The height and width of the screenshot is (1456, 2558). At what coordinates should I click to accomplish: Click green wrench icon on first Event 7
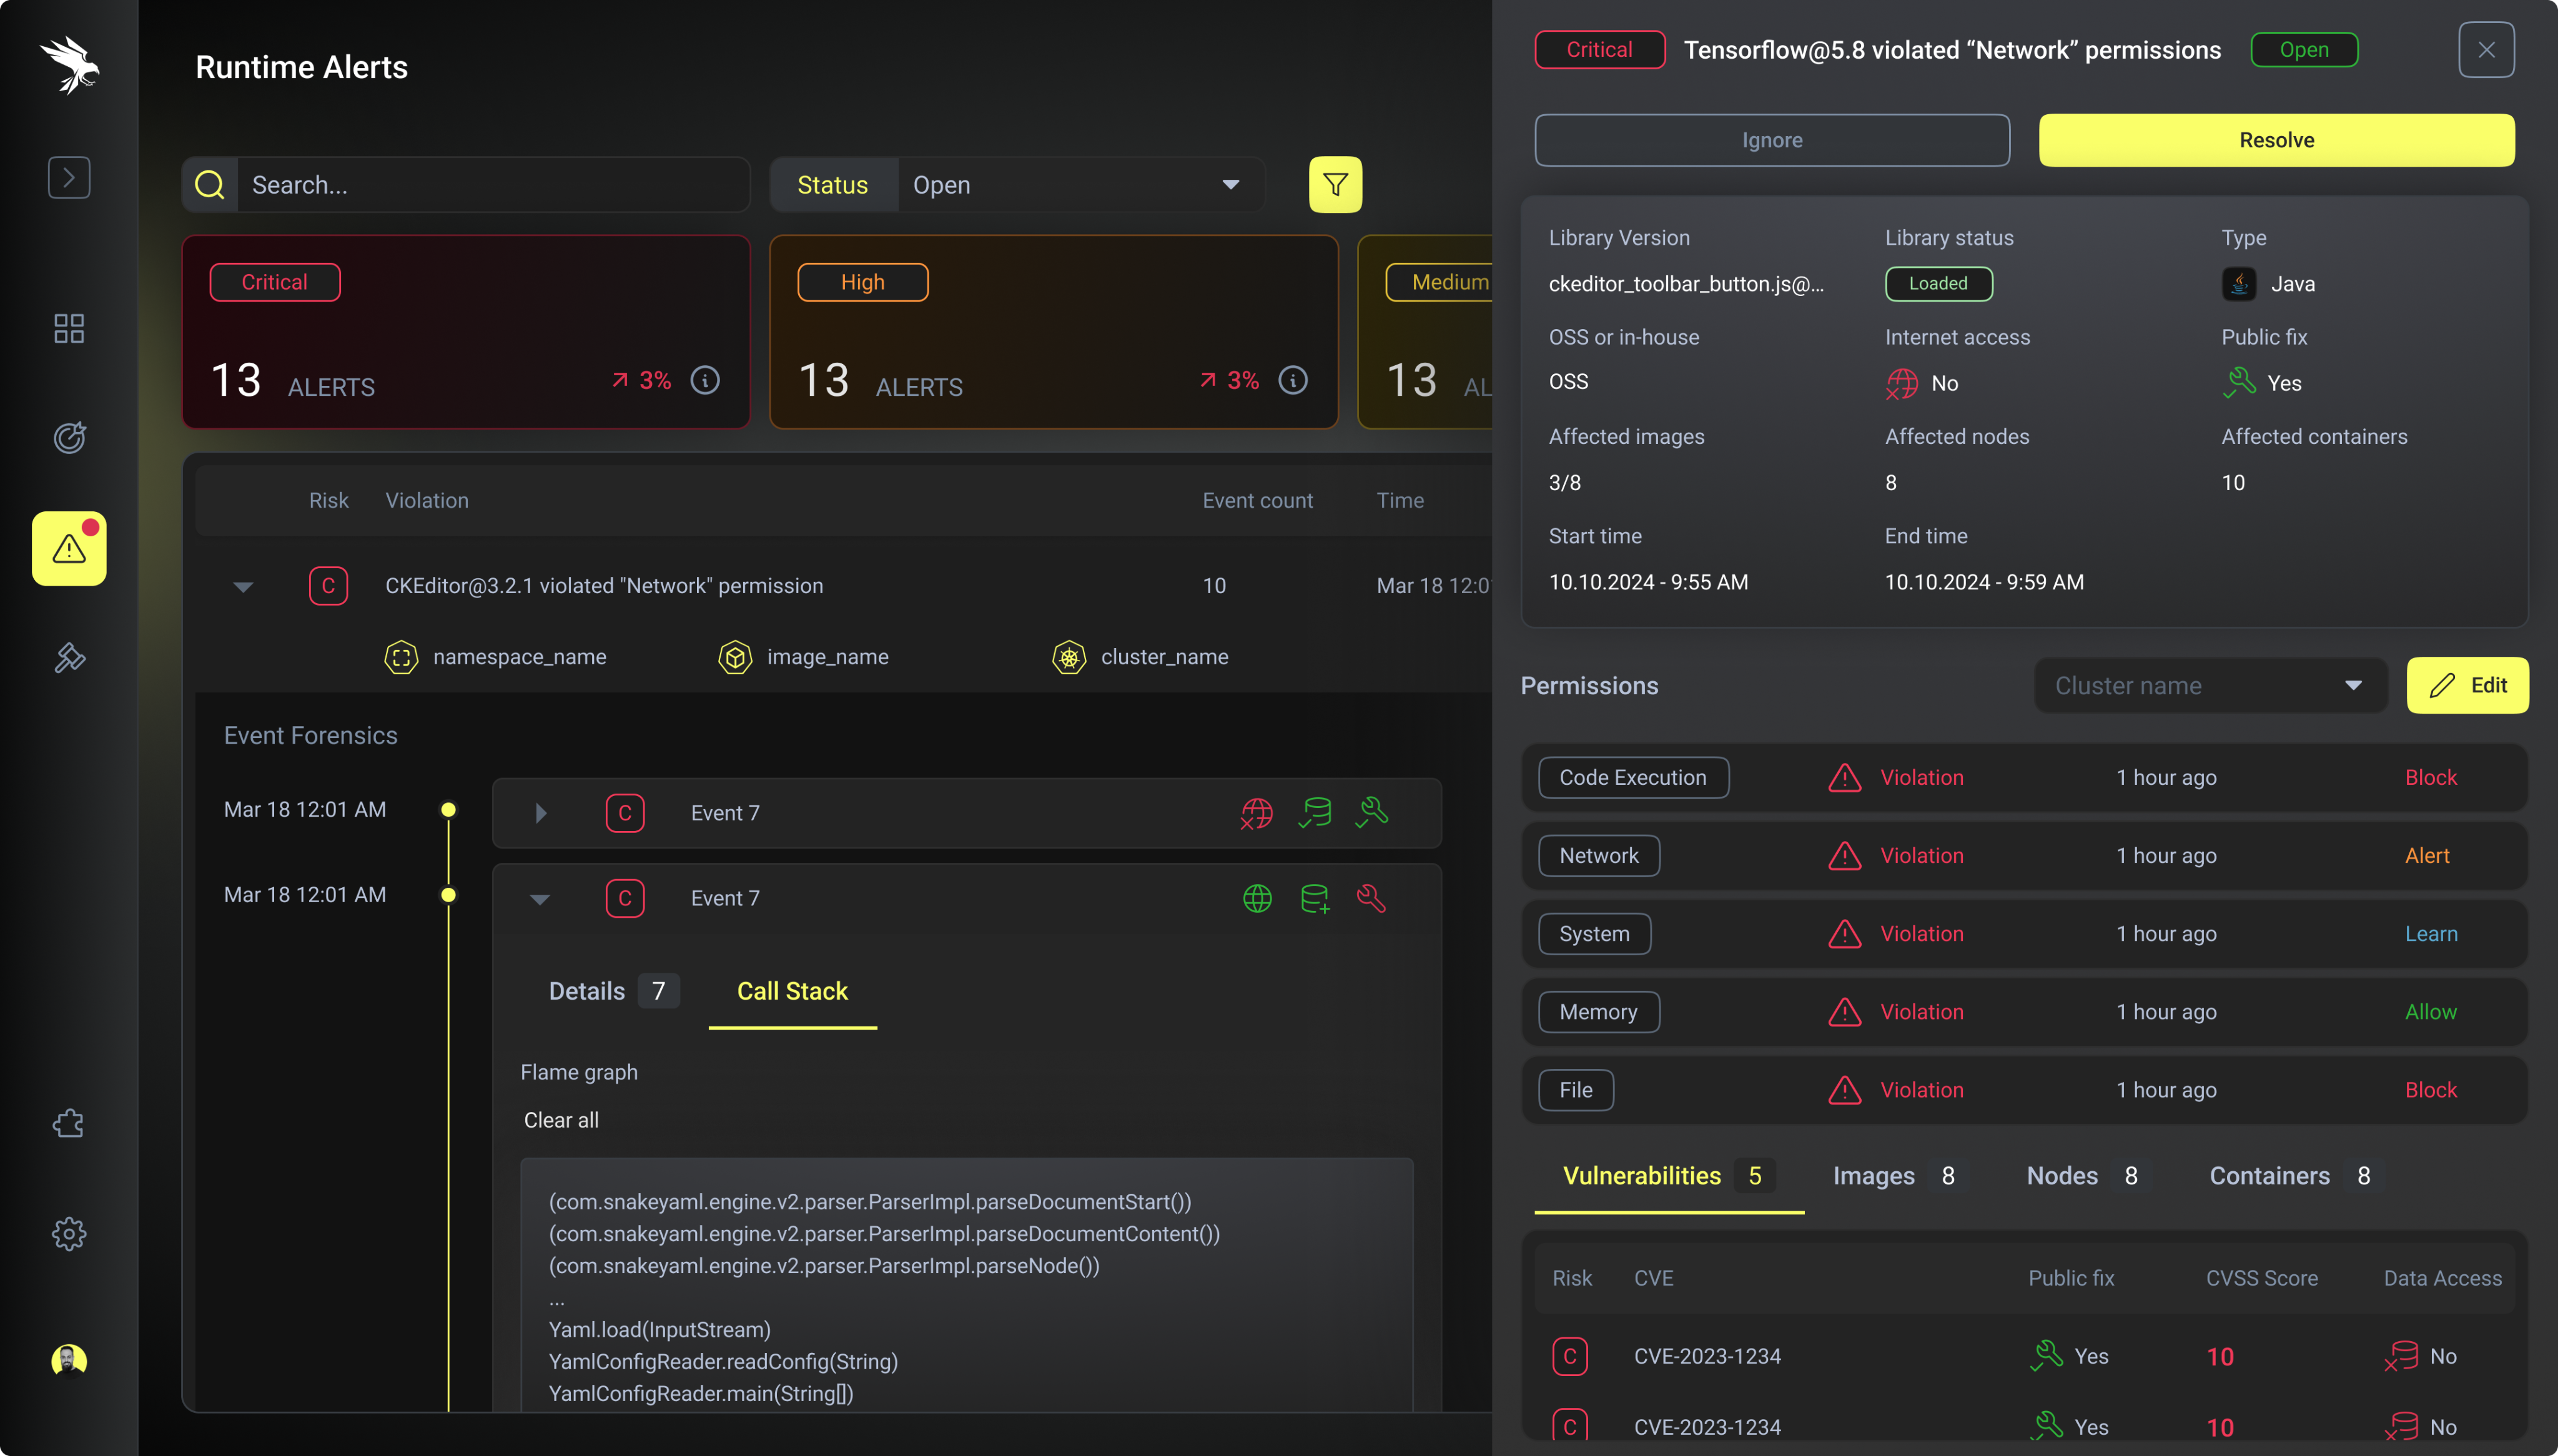tap(1372, 813)
